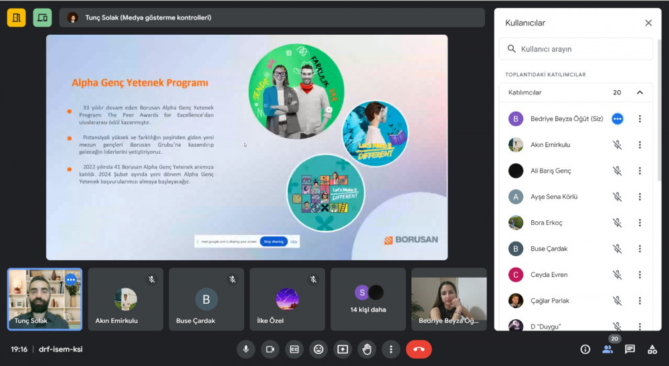Image resolution: width=669 pixels, height=366 pixels.
Task: Toggle the camera button in bottom bar
Action: click(270, 349)
